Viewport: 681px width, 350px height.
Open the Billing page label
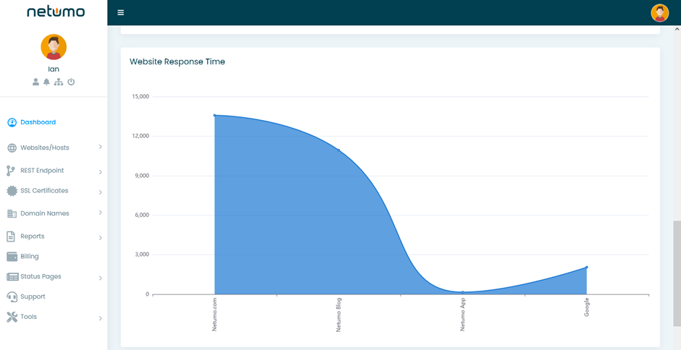30,256
